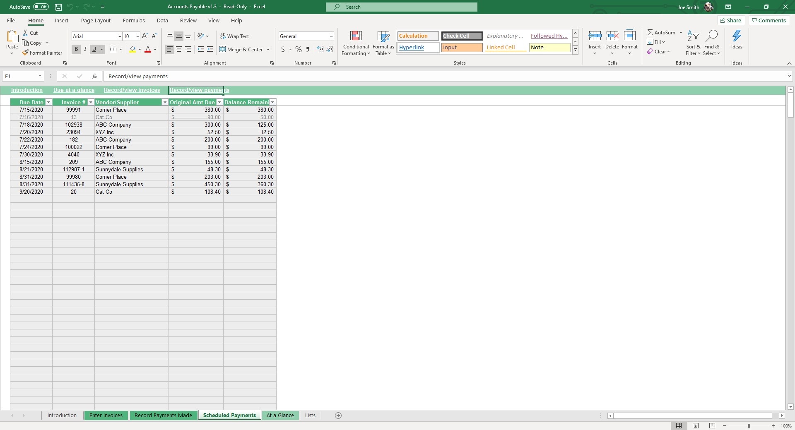Collapse the ribbon
Viewport: 795px width, 430px height.
[789, 63]
